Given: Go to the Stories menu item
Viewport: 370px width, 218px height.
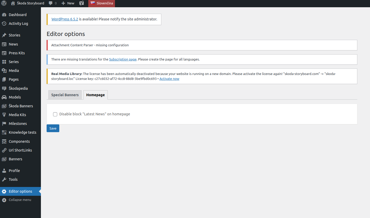Looking at the screenshot, I should click(x=20, y=35).
